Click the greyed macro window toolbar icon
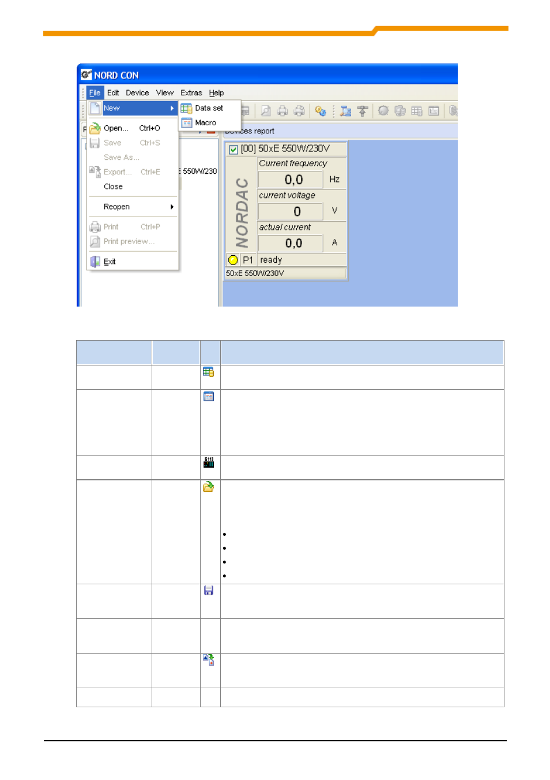The height and width of the screenshot is (780, 550). (x=434, y=111)
